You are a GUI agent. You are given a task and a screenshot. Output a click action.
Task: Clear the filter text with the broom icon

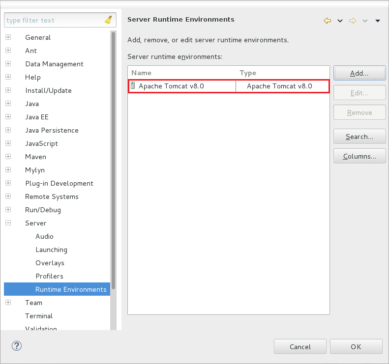[108, 20]
